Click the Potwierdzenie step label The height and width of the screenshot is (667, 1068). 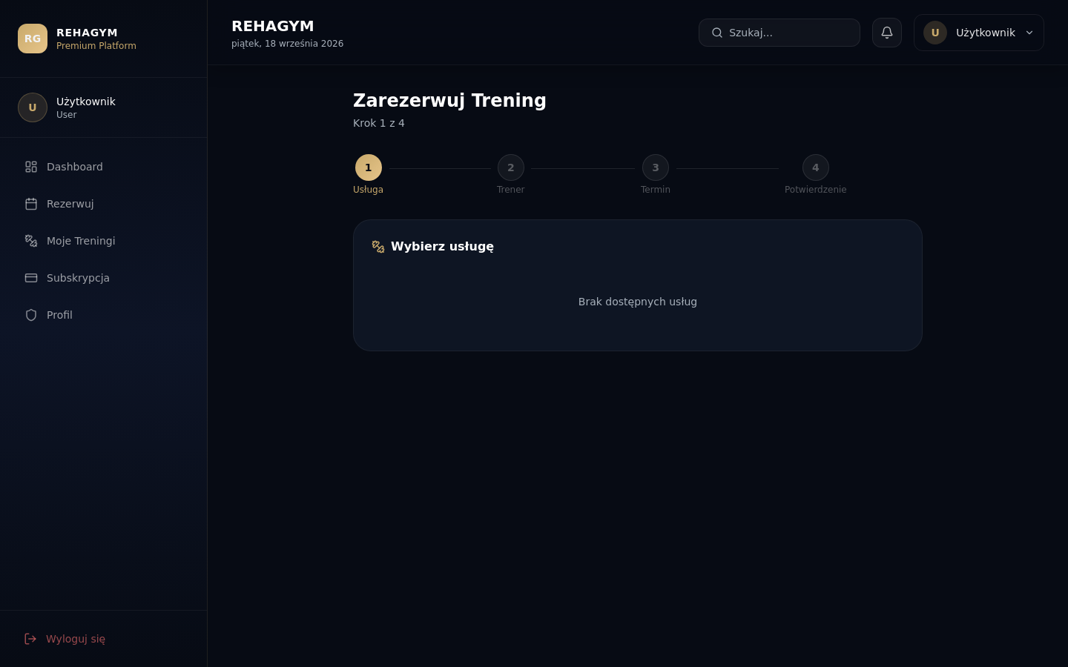tap(816, 190)
